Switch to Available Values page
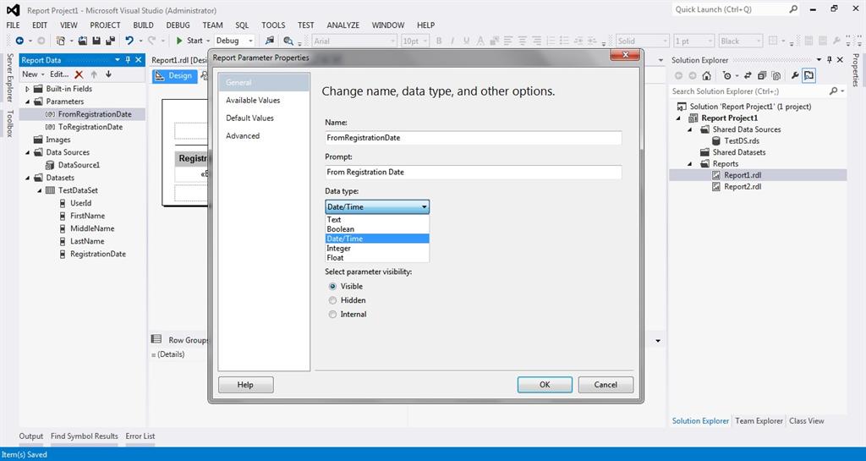866x461 pixels. (253, 100)
